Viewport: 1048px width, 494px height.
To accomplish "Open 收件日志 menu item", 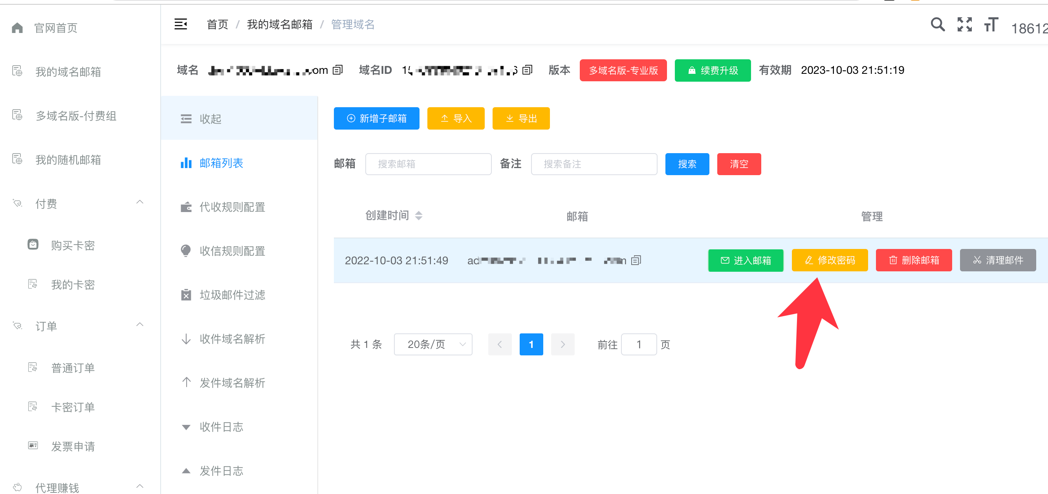I will click(239, 427).
